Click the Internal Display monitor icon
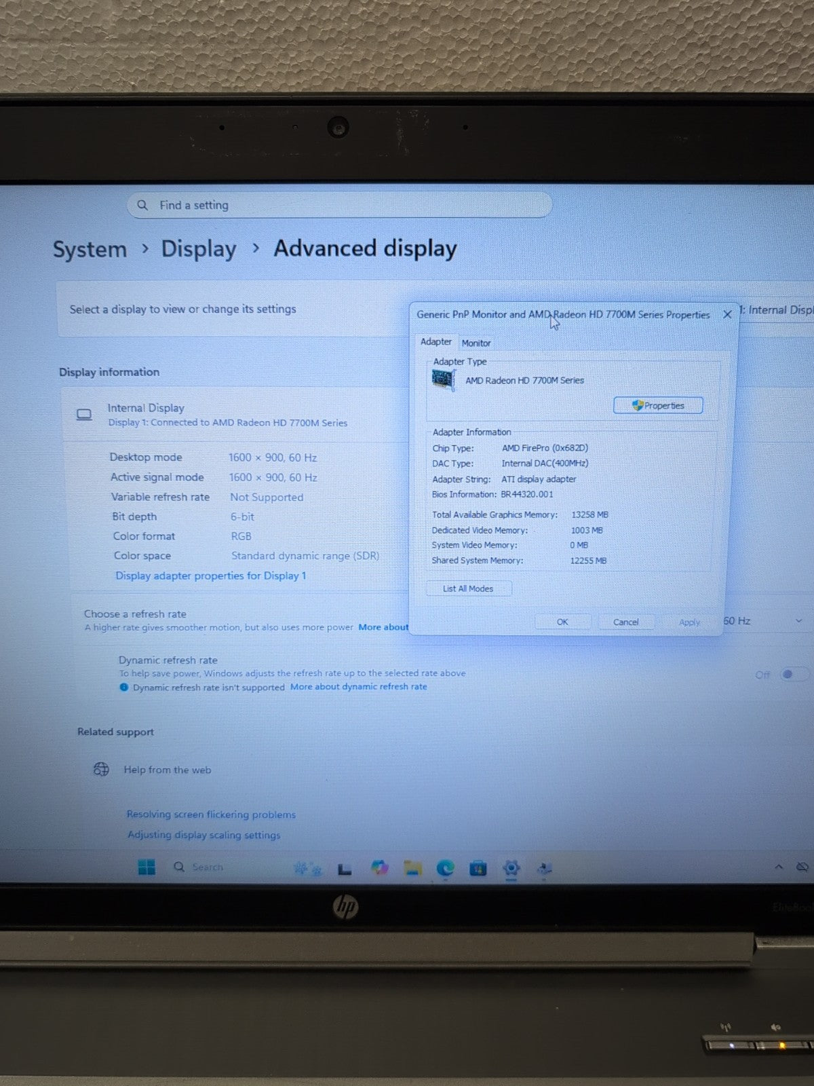Screen dimensions: 814x1086 84,415
